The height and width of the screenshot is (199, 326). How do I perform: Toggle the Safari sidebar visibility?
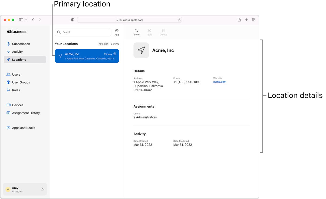point(21,20)
